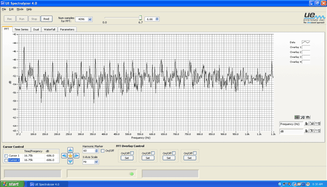The image size is (327, 187).
Task: Move cursor up with the up arrow
Action: [70, 150]
